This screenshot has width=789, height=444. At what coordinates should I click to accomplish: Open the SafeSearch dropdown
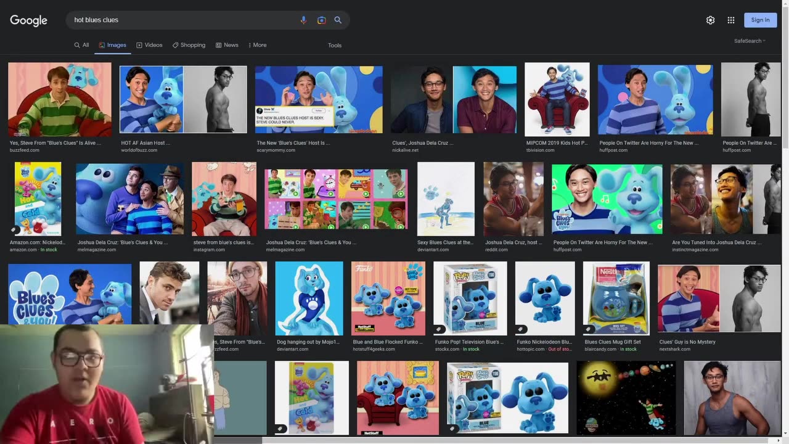click(x=750, y=41)
